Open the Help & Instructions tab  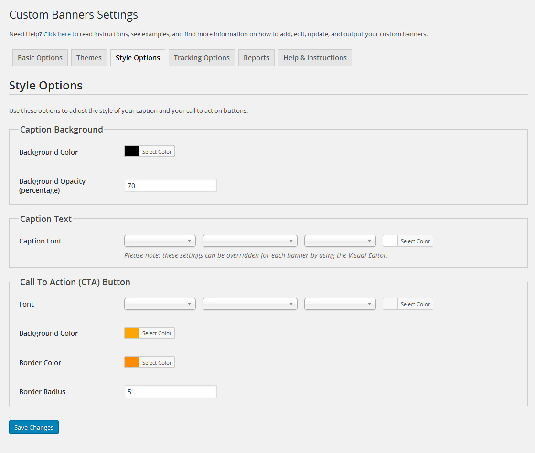click(315, 58)
